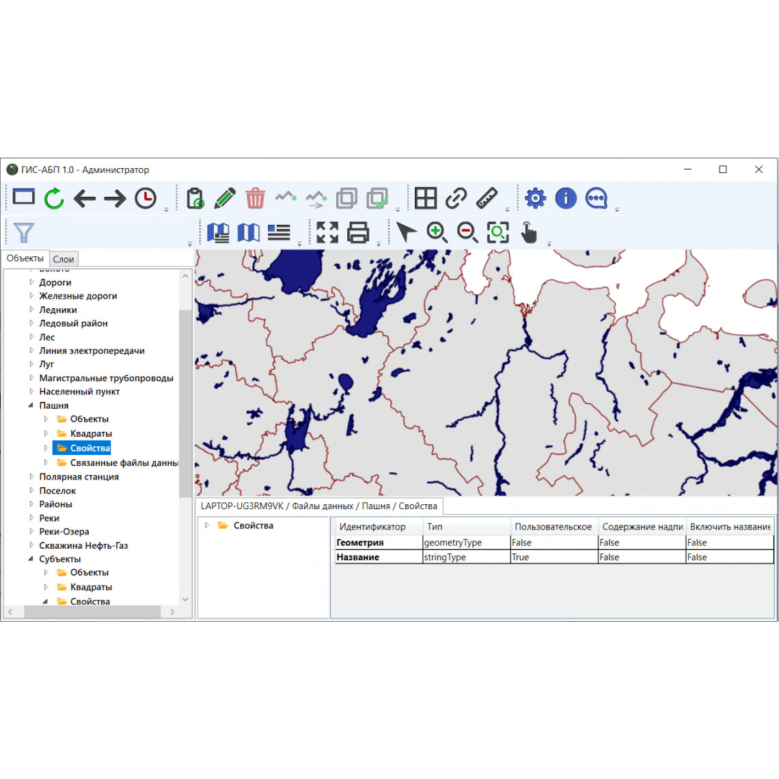Viewport: 779px width, 779px height.
Task: Click the fullscreen expand arrows icon
Action: [327, 232]
